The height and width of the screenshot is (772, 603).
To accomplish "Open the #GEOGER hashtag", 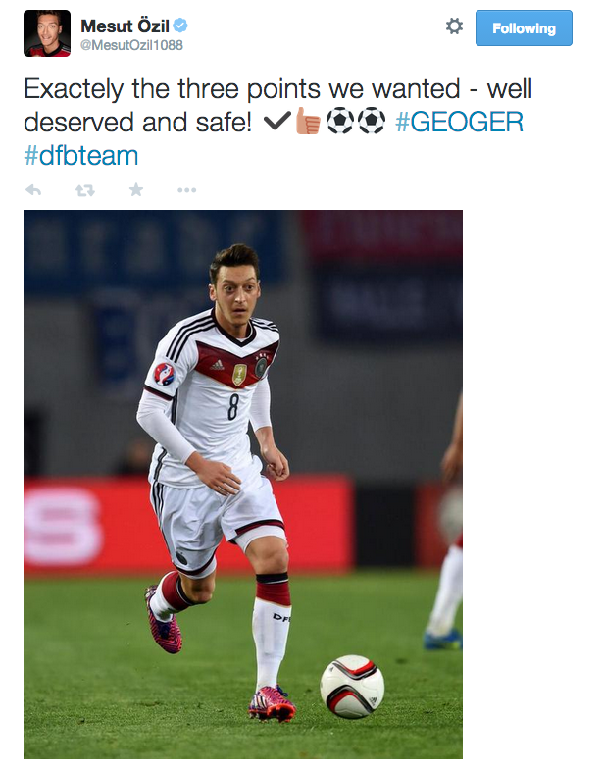I will [459, 122].
